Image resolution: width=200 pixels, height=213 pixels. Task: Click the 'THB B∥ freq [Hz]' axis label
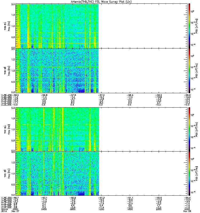[x=7, y=71]
